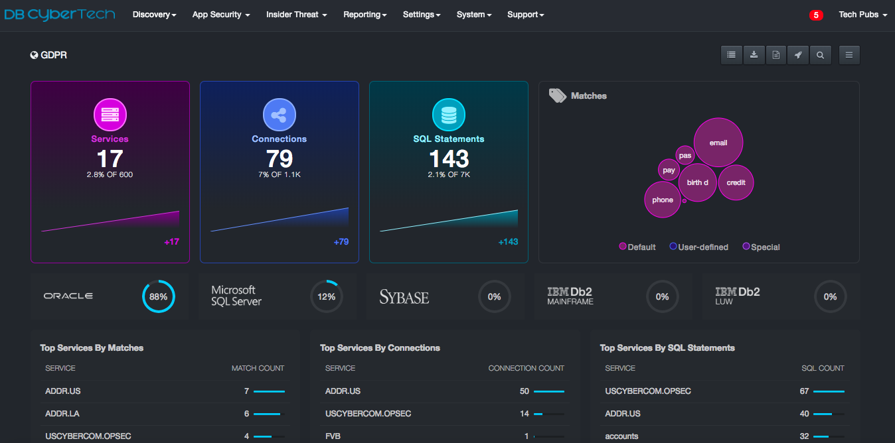Click the rocket launch icon
The width and height of the screenshot is (895, 443).
[797, 55]
